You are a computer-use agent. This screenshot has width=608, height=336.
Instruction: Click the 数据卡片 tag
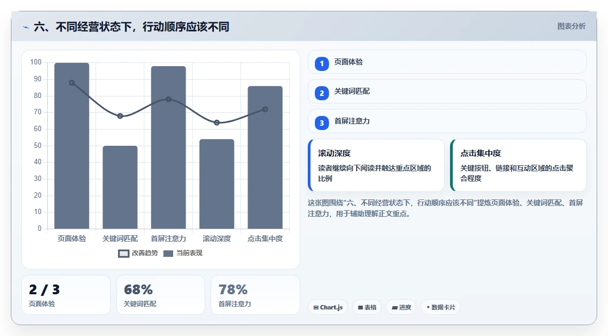coord(441,307)
